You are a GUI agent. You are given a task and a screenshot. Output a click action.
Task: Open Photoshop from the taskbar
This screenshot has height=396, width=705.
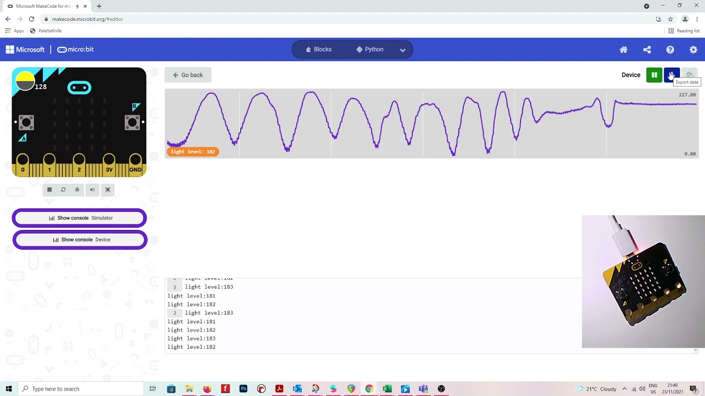pyautogui.click(x=243, y=389)
